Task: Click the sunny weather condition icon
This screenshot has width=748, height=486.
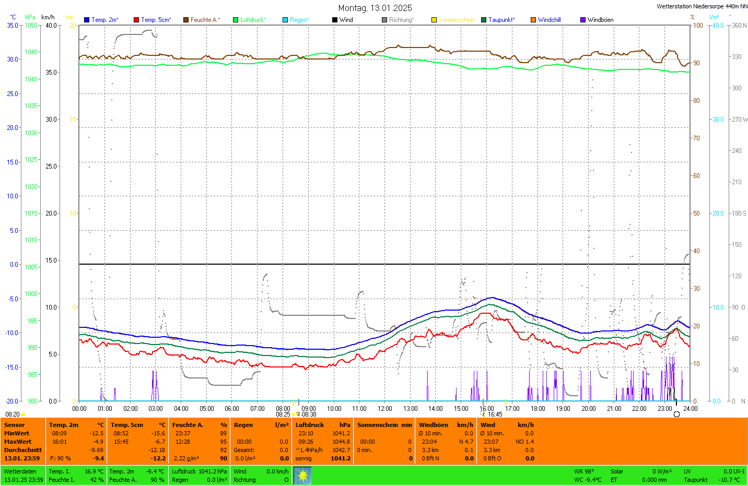Action: 302,476
